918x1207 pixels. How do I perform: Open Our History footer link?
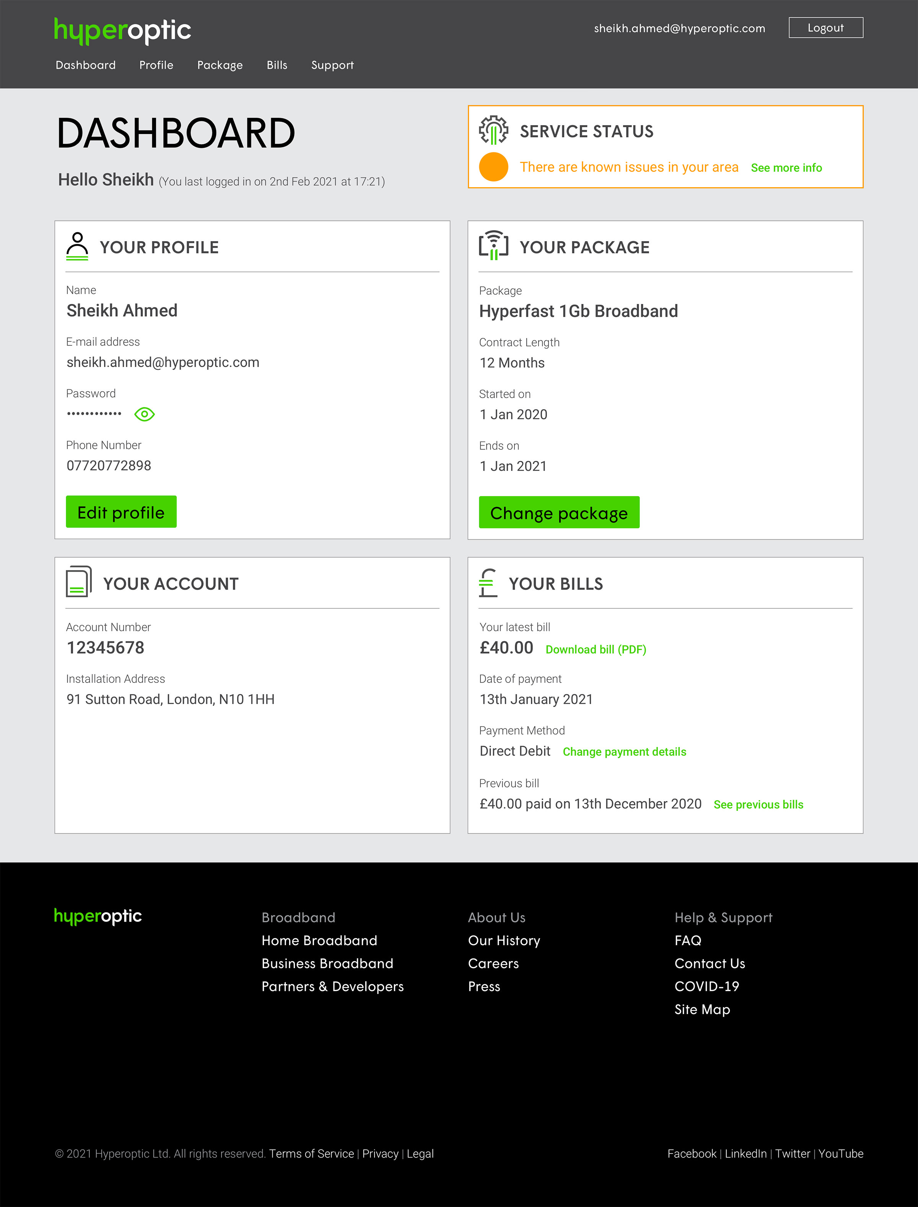(x=504, y=940)
